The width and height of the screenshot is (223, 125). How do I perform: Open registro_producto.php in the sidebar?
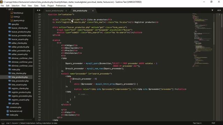[x=21, y=92]
